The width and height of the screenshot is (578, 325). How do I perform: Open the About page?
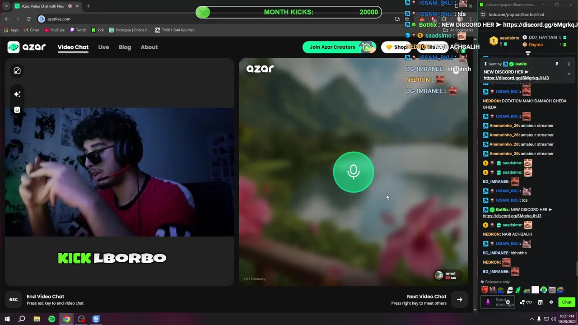149,47
